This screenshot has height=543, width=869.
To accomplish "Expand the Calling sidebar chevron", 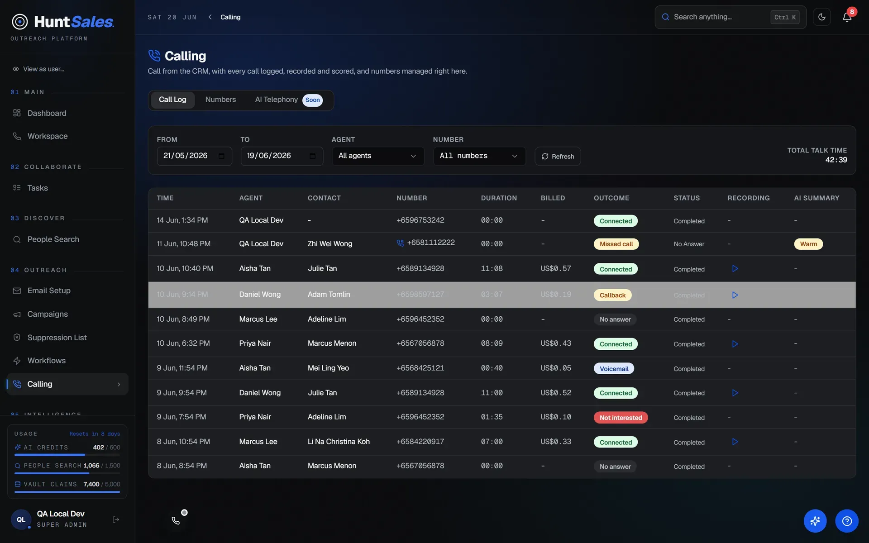I will coord(119,384).
